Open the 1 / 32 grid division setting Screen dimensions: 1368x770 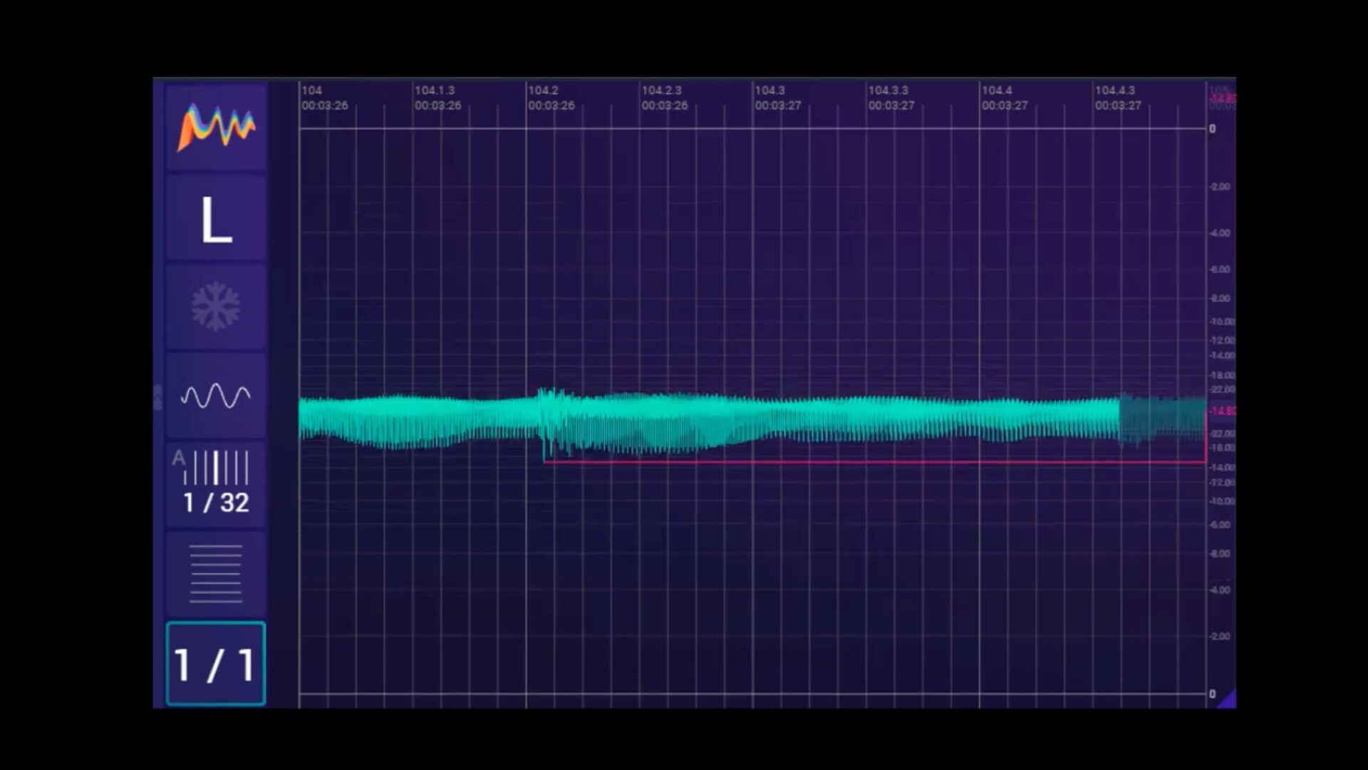tap(216, 484)
